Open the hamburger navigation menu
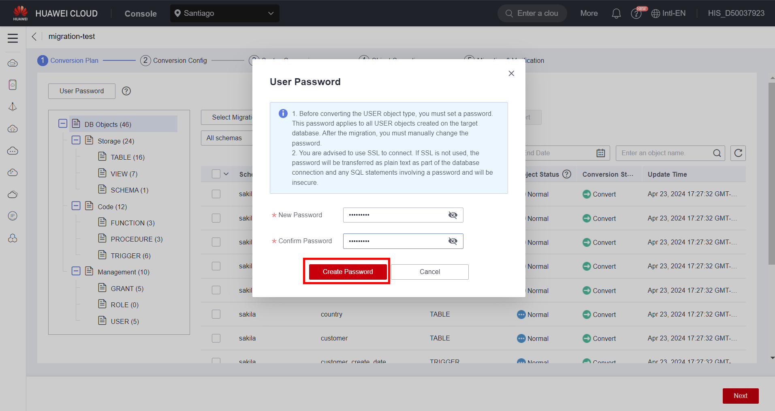 [13, 38]
